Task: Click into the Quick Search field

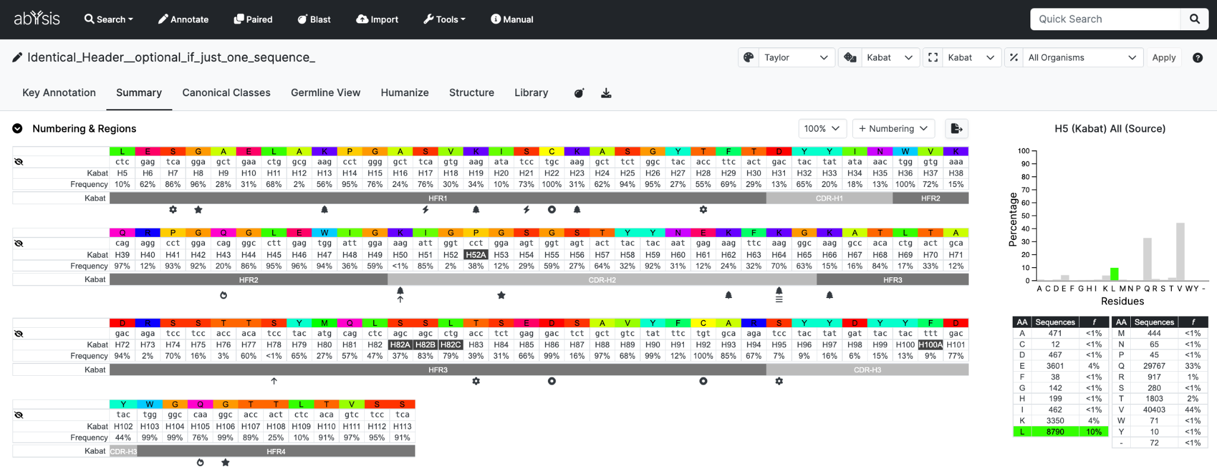Action: click(1105, 19)
